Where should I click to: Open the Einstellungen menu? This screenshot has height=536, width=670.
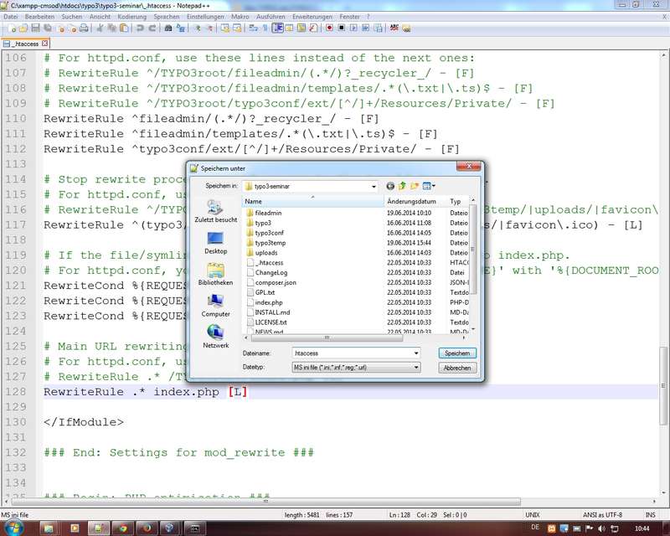pyautogui.click(x=204, y=17)
